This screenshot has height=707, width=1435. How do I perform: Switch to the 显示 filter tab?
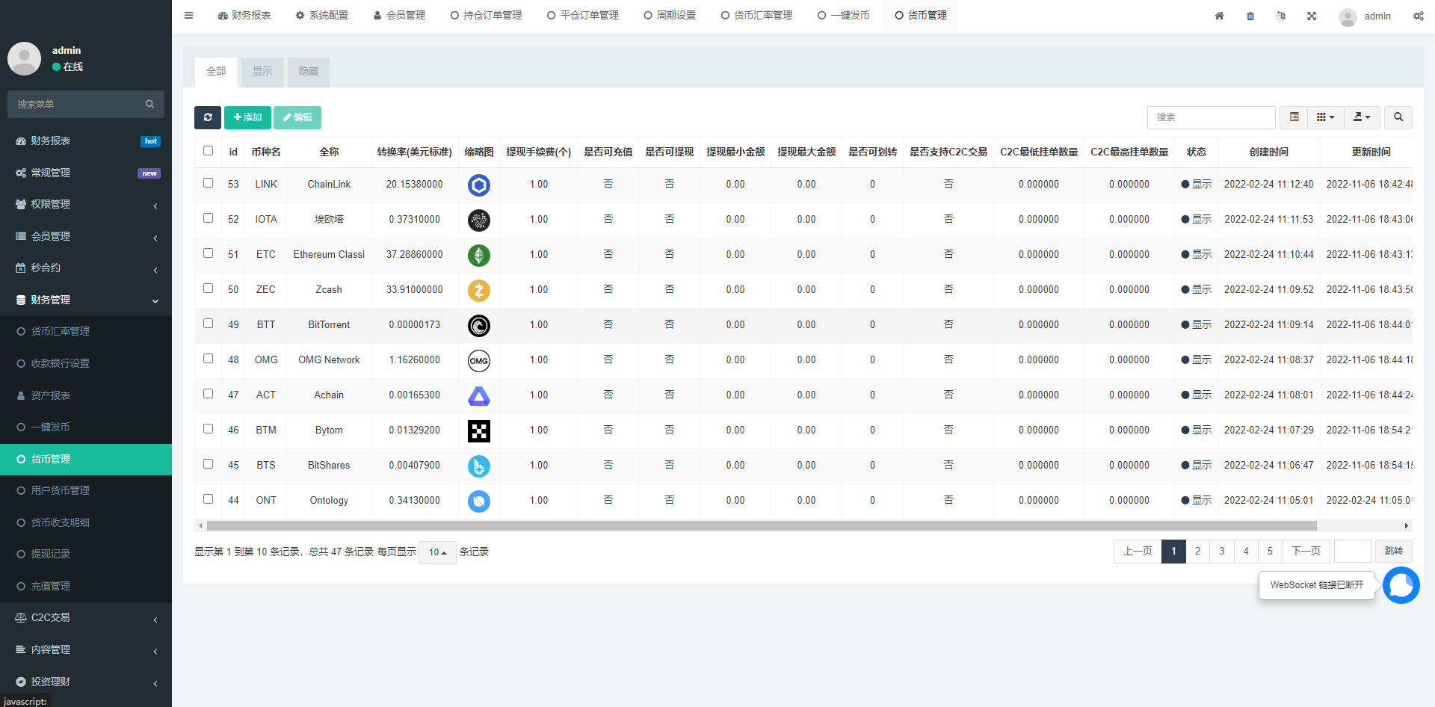(x=262, y=72)
